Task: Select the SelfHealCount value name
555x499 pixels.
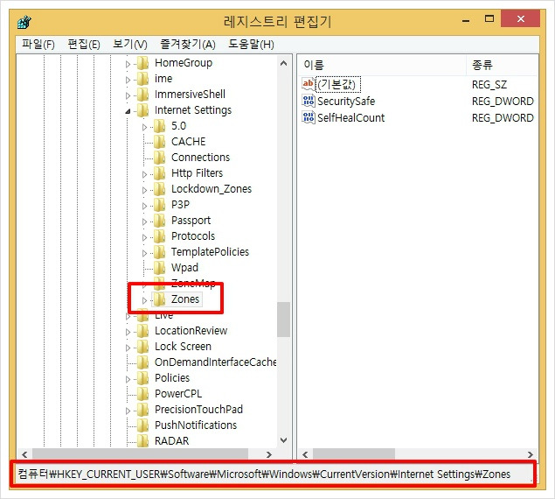Action: [350, 117]
